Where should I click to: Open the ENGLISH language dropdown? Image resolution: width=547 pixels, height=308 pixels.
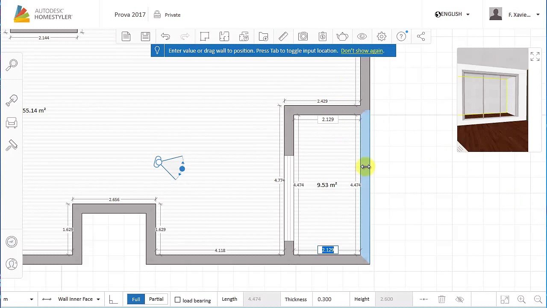(x=453, y=15)
